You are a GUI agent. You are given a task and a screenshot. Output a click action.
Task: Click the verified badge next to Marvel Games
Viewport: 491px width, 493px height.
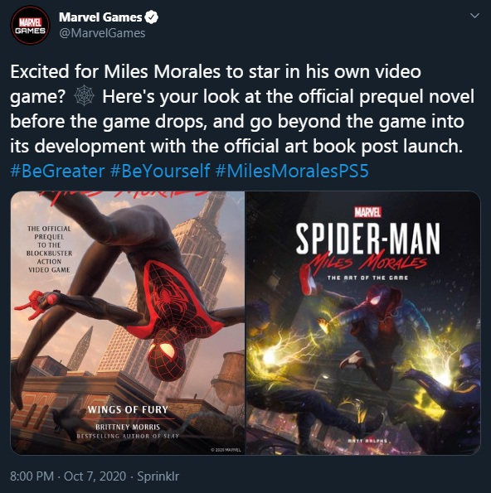tap(152, 17)
